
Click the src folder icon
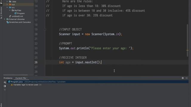10,7
